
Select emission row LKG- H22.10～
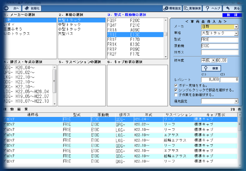point(28,77)
